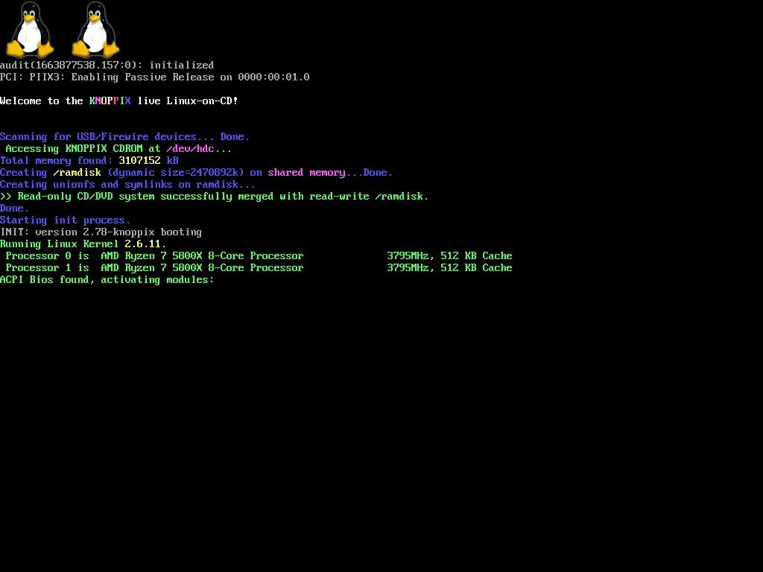Click the first Tux penguin logo
The width and height of the screenshot is (763, 572).
[30, 29]
